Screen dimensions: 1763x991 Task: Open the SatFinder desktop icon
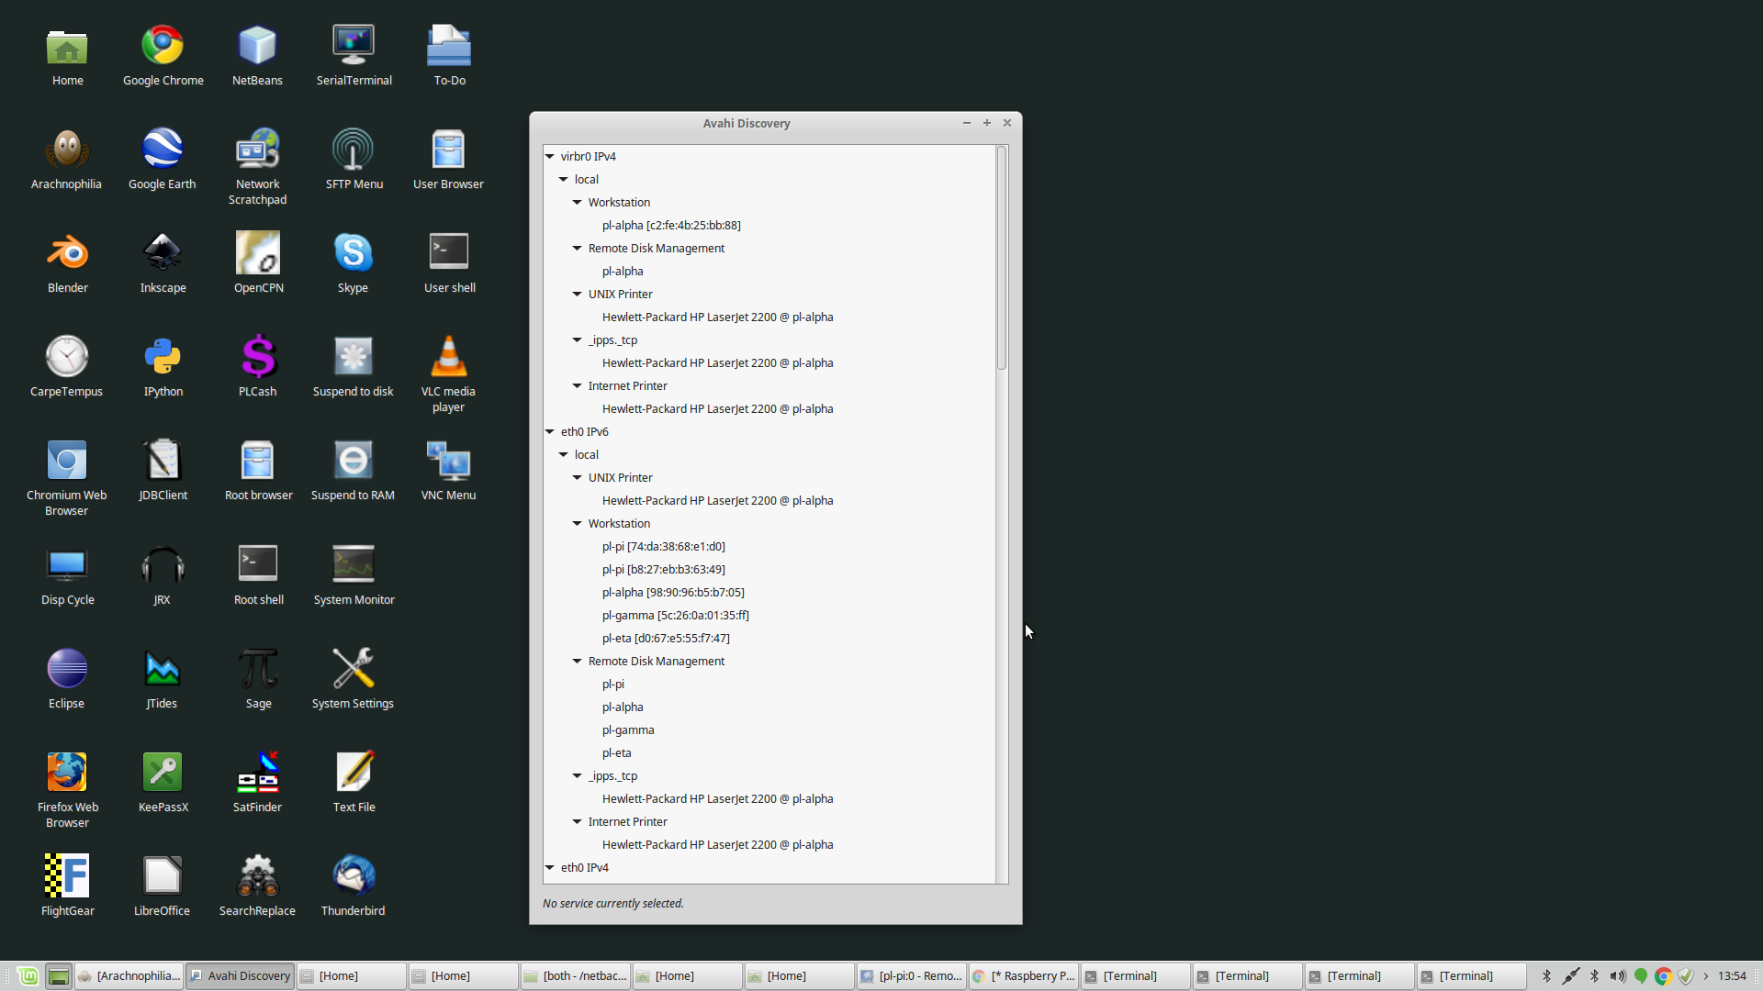click(257, 774)
